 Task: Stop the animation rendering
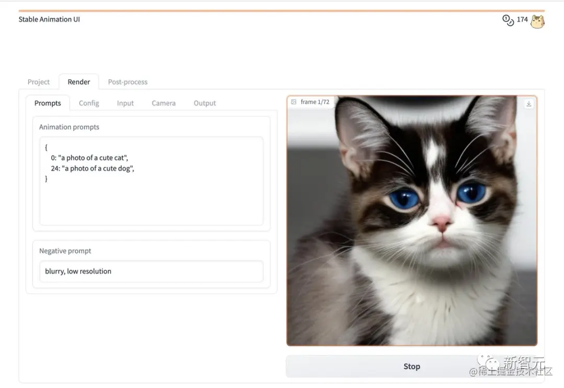pyautogui.click(x=412, y=367)
